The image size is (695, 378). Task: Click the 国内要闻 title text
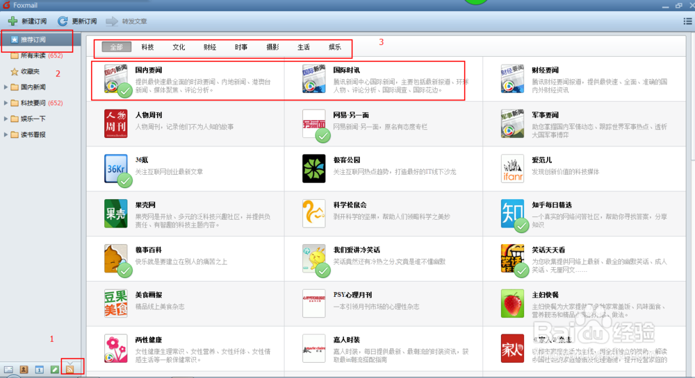pos(149,70)
